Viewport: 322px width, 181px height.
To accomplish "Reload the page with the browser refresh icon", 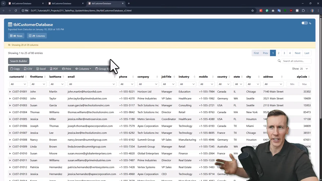I will [16, 10].
